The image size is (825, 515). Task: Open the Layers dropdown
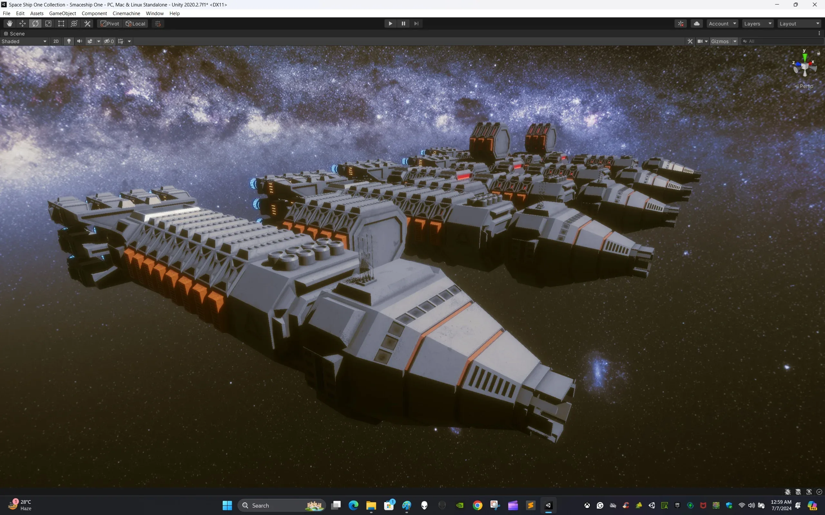[758, 23]
